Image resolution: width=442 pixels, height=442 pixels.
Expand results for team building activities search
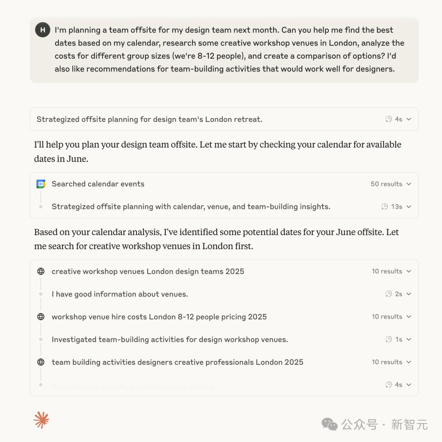point(409,362)
